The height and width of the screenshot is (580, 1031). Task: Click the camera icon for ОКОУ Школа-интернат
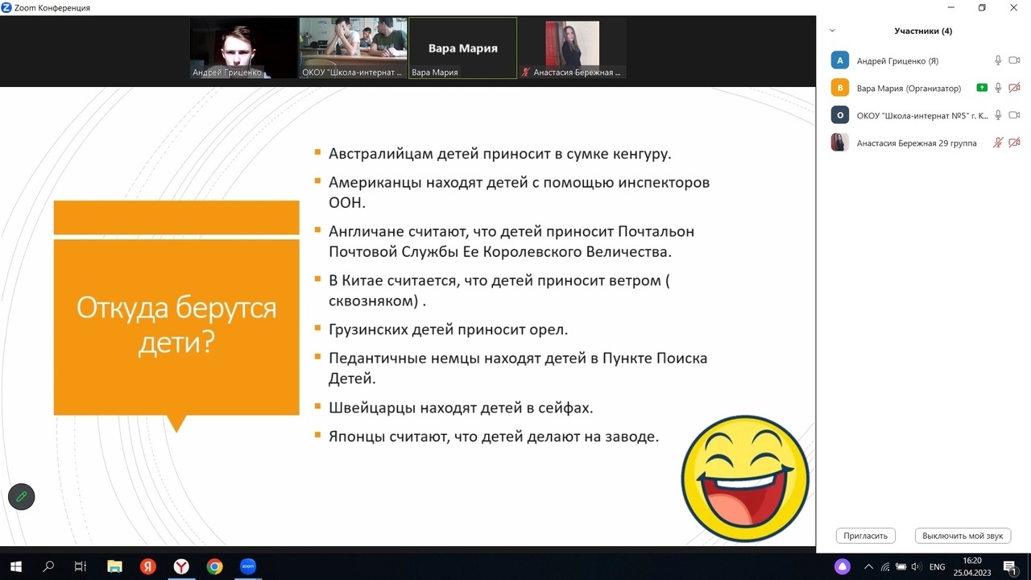coord(1014,115)
